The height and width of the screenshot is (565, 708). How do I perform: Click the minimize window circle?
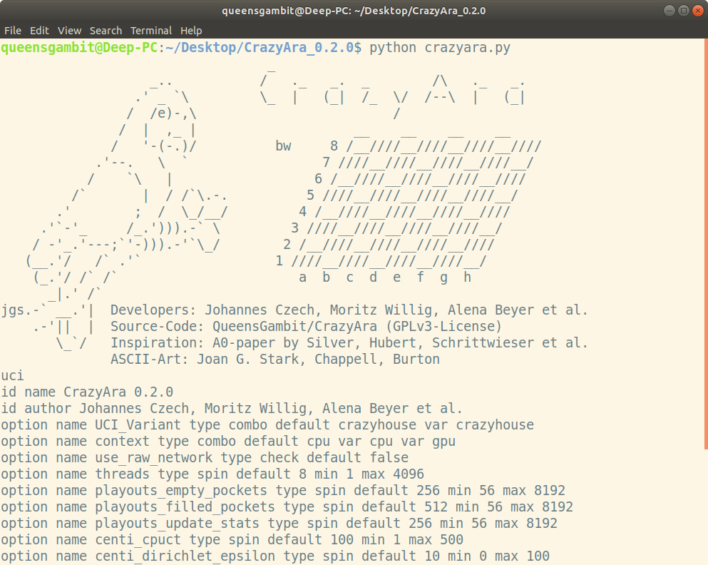[669, 11]
